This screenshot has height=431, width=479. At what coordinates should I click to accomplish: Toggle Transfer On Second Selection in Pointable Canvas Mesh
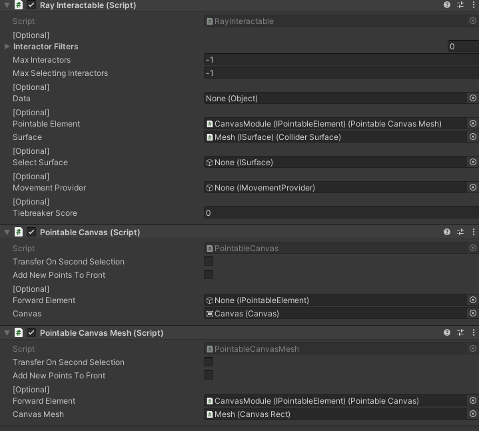coord(209,362)
